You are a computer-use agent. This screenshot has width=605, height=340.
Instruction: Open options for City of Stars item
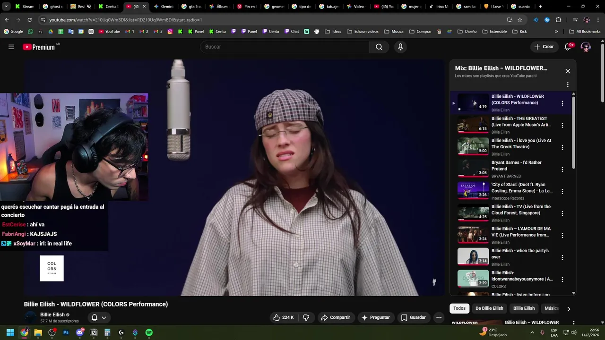(x=562, y=191)
